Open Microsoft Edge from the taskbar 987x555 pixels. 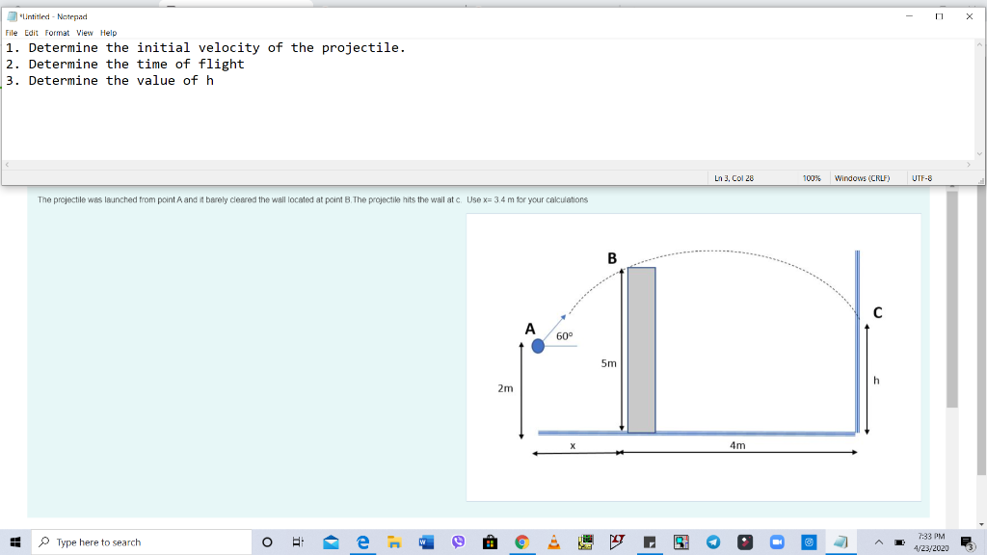click(x=362, y=542)
